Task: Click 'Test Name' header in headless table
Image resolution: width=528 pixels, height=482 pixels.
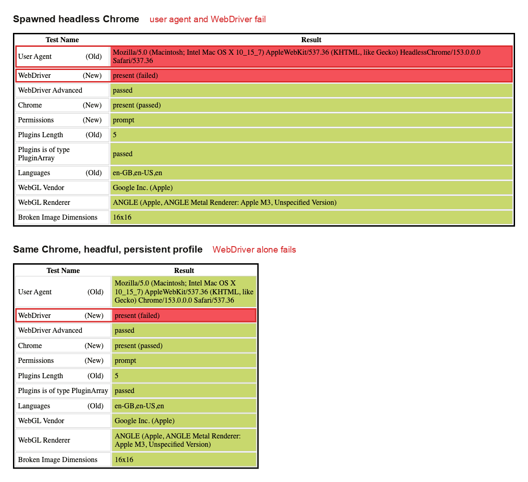Action: [x=63, y=40]
